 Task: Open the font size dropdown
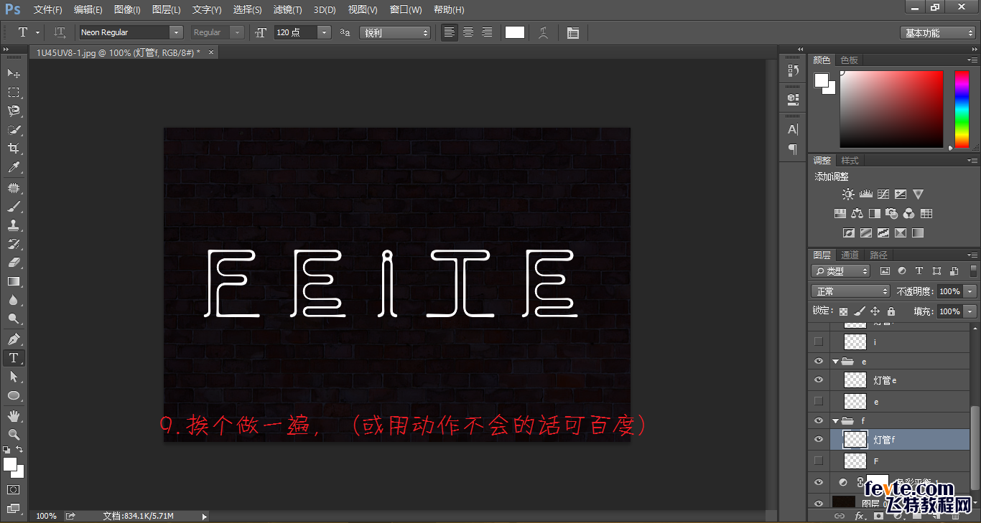click(324, 32)
